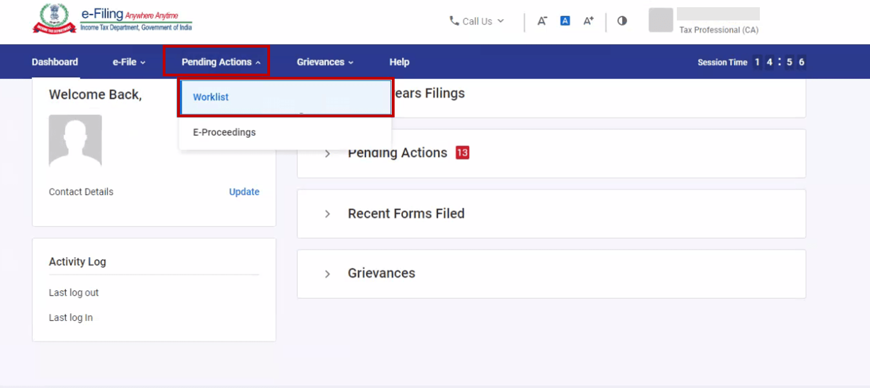Click the user avatar in the header
This screenshot has height=388, width=870.
pos(660,20)
